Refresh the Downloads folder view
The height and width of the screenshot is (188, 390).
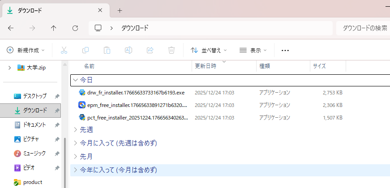tap(75, 28)
